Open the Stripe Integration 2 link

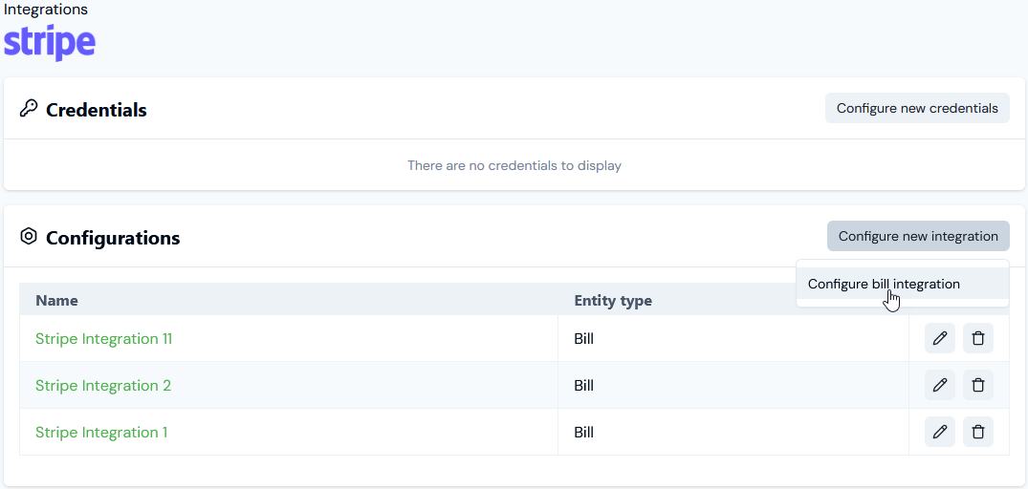click(103, 385)
